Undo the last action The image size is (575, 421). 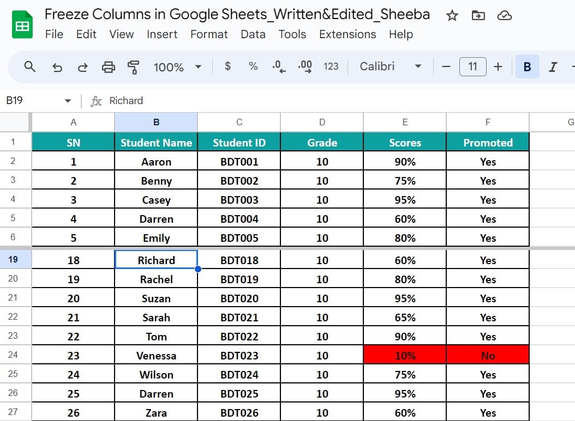[57, 67]
